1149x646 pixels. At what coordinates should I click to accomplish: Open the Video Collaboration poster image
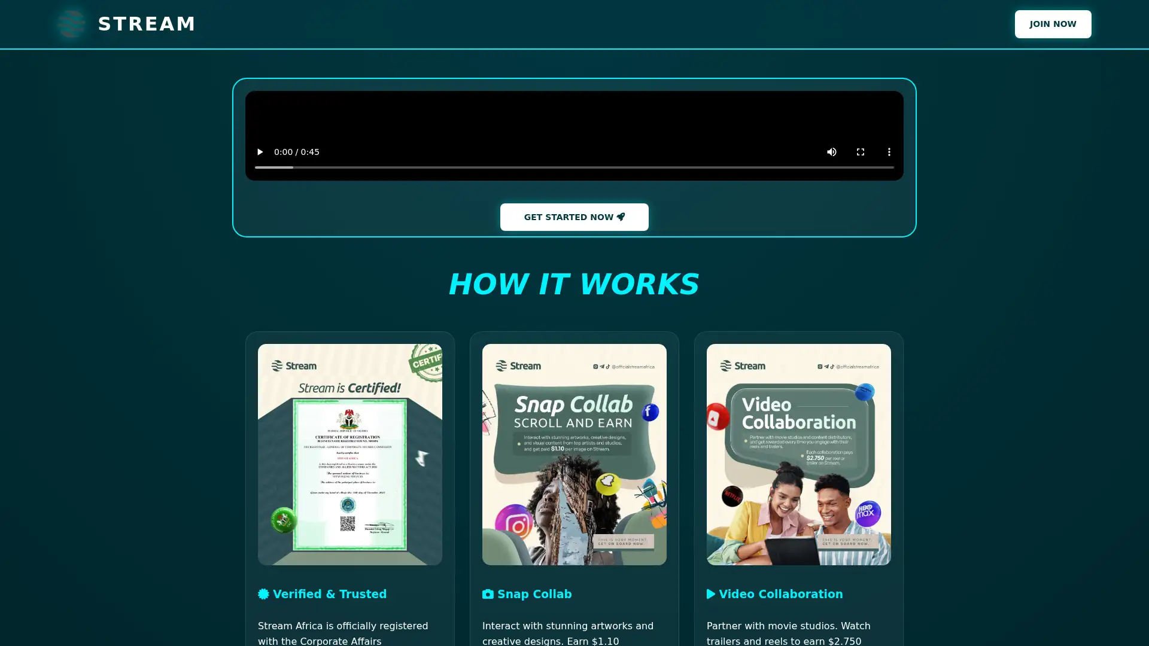(798, 454)
